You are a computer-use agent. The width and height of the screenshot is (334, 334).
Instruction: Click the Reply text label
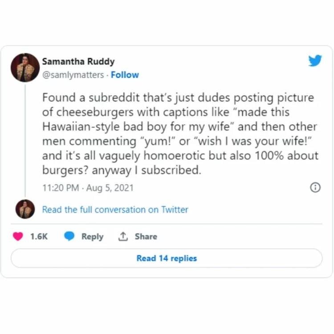[92, 237]
